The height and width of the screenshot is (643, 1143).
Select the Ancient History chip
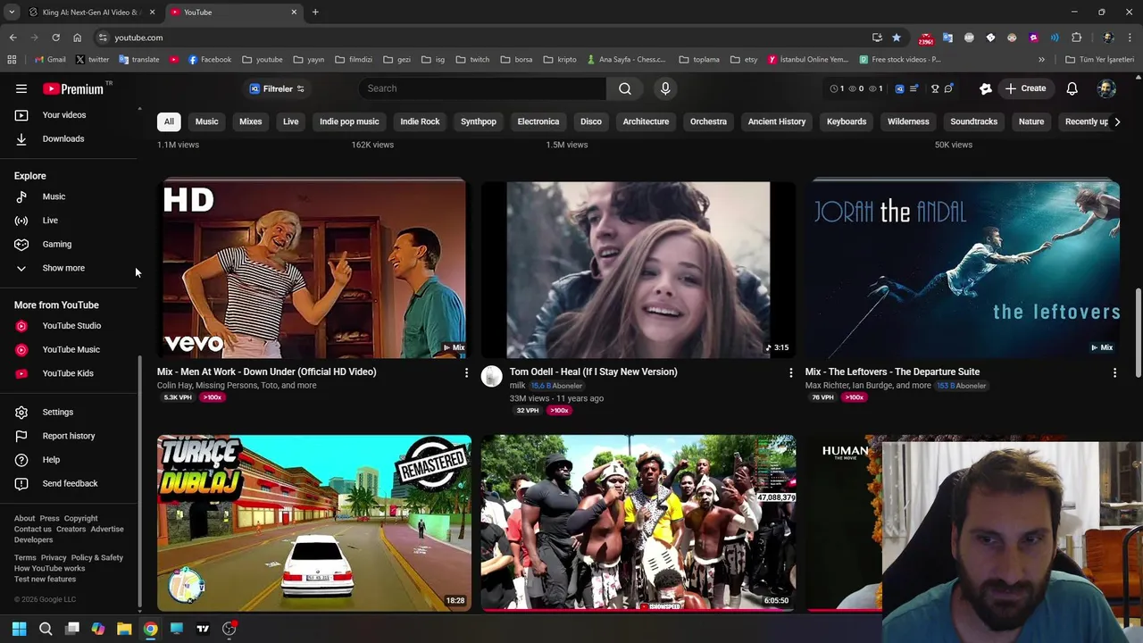tap(777, 121)
